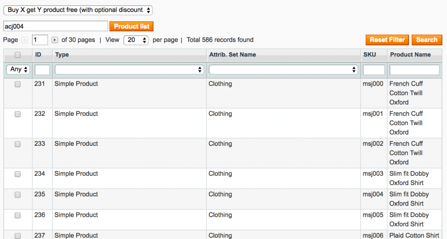The image size is (447, 239).
Task: Open the per page View dropdown
Action: [x=136, y=40]
